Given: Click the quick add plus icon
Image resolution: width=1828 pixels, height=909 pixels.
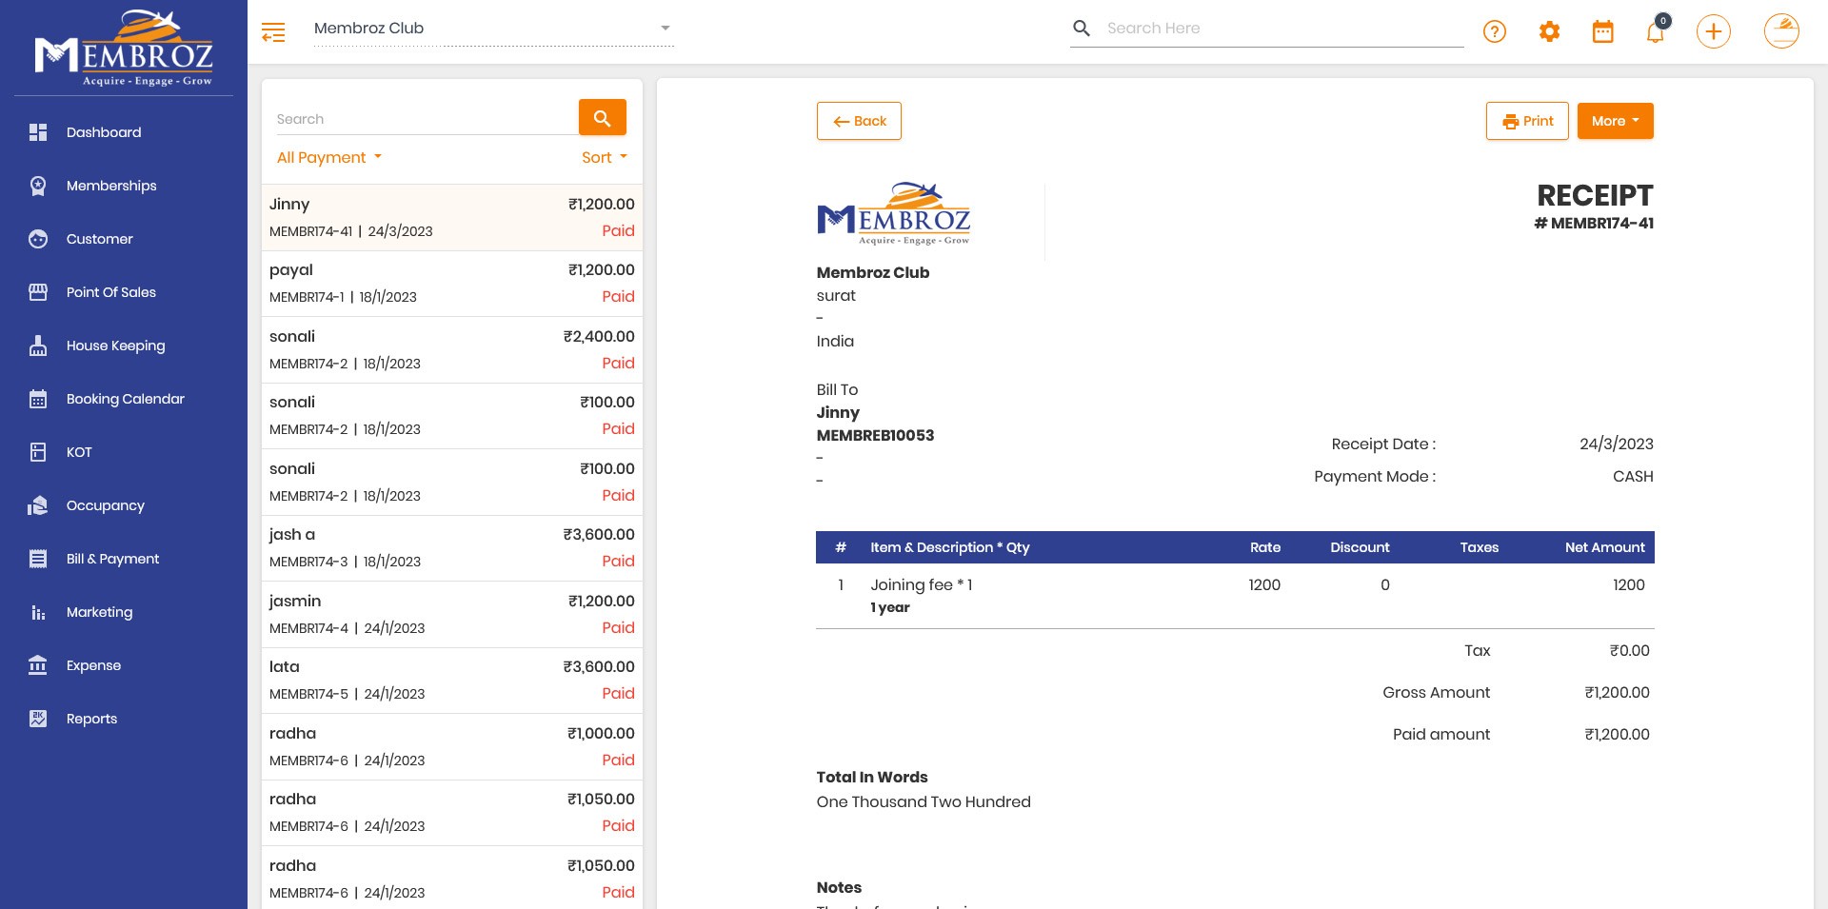Looking at the screenshot, I should [1714, 32].
